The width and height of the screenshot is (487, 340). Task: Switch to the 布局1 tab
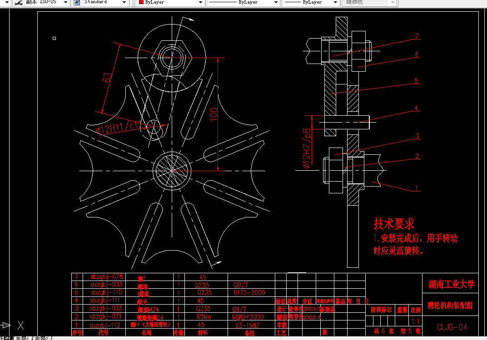[22, 338]
